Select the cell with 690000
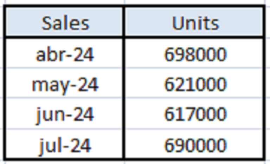The height and width of the screenshot is (164, 270). [195, 145]
